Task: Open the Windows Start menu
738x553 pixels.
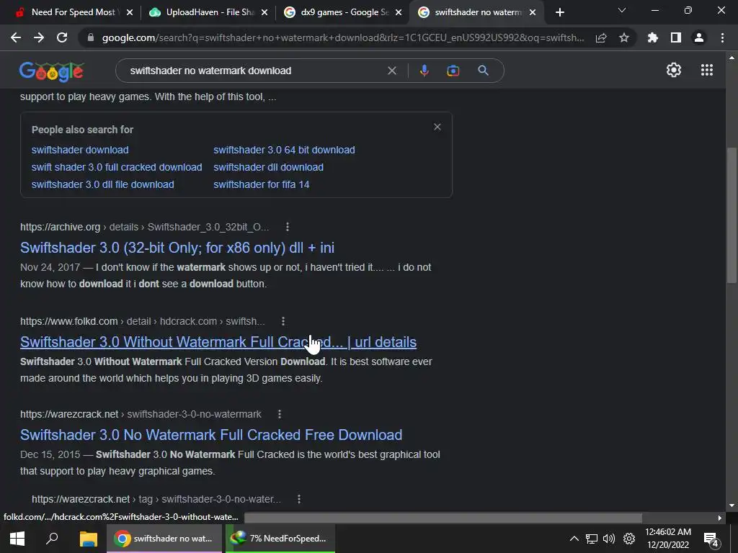Action: [x=17, y=539]
